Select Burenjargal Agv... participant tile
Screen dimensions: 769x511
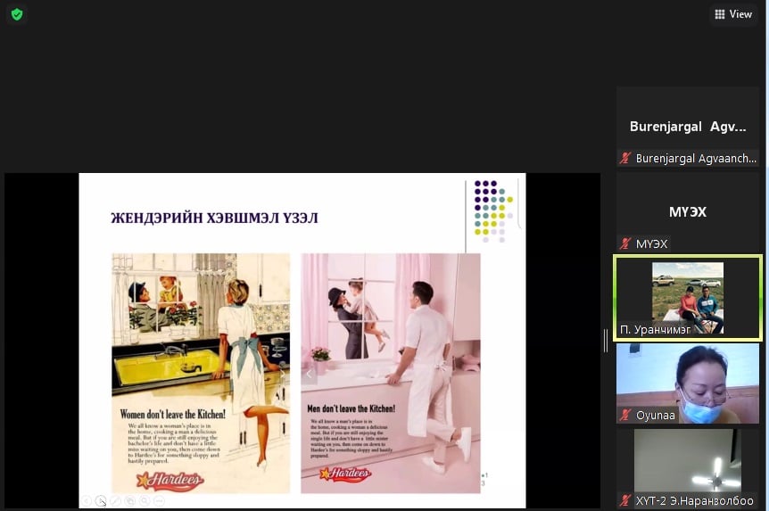coord(688,127)
